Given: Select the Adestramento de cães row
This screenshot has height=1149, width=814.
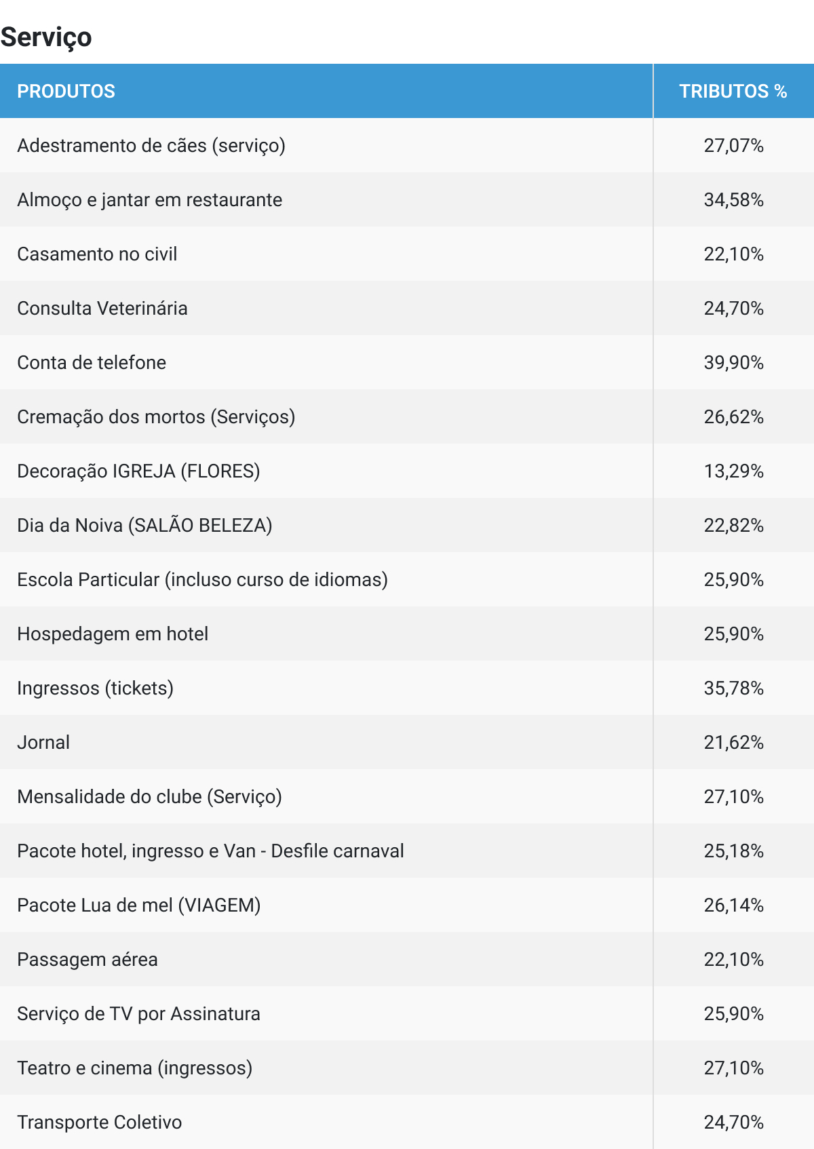Looking at the screenshot, I should [x=151, y=146].
